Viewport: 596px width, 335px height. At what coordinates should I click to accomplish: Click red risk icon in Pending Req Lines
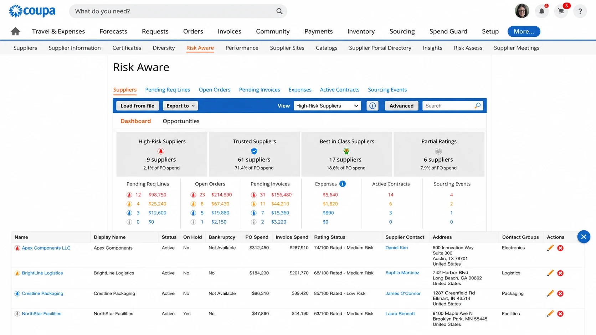pyautogui.click(x=129, y=195)
